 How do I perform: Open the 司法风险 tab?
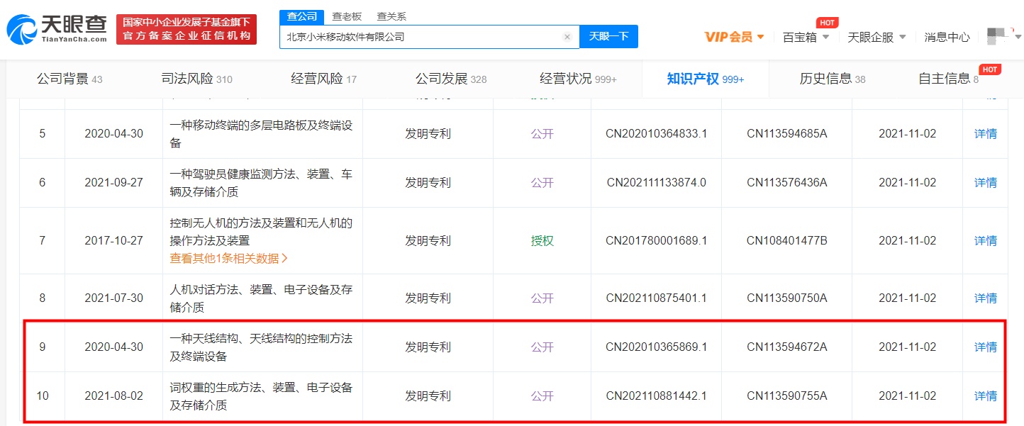coord(196,79)
